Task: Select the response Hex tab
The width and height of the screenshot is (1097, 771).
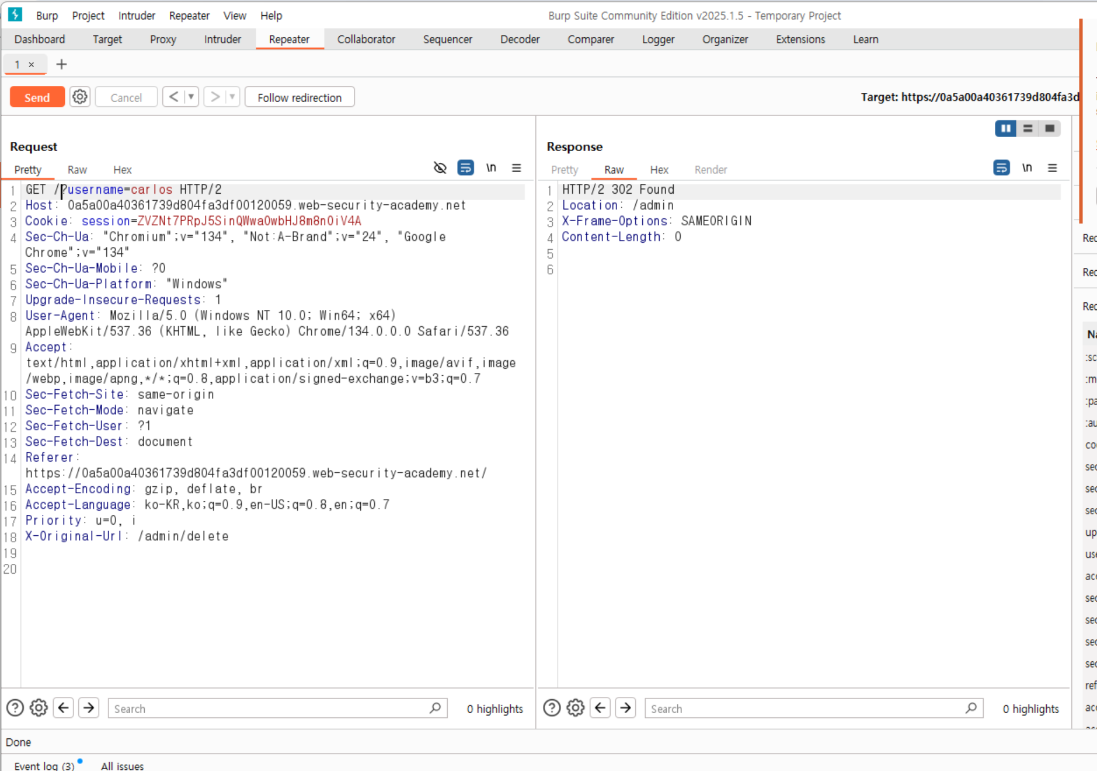Action: [x=659, y=169]
